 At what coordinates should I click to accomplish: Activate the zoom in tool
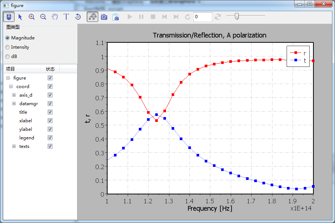coord(32,17)
